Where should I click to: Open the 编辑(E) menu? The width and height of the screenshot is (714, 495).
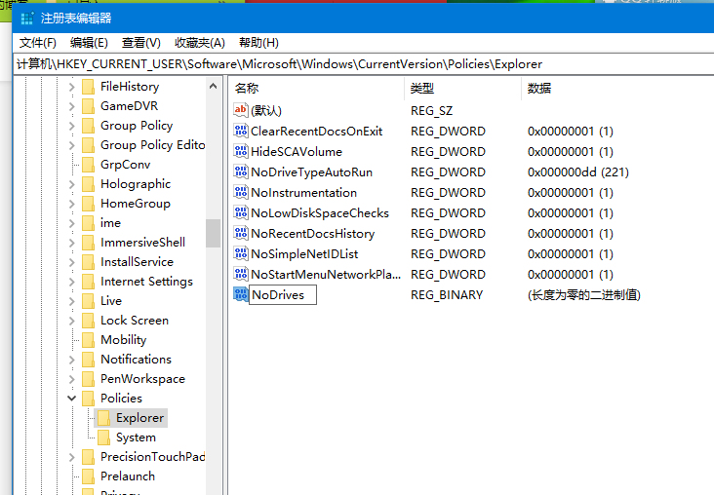(x=89, y=43)
